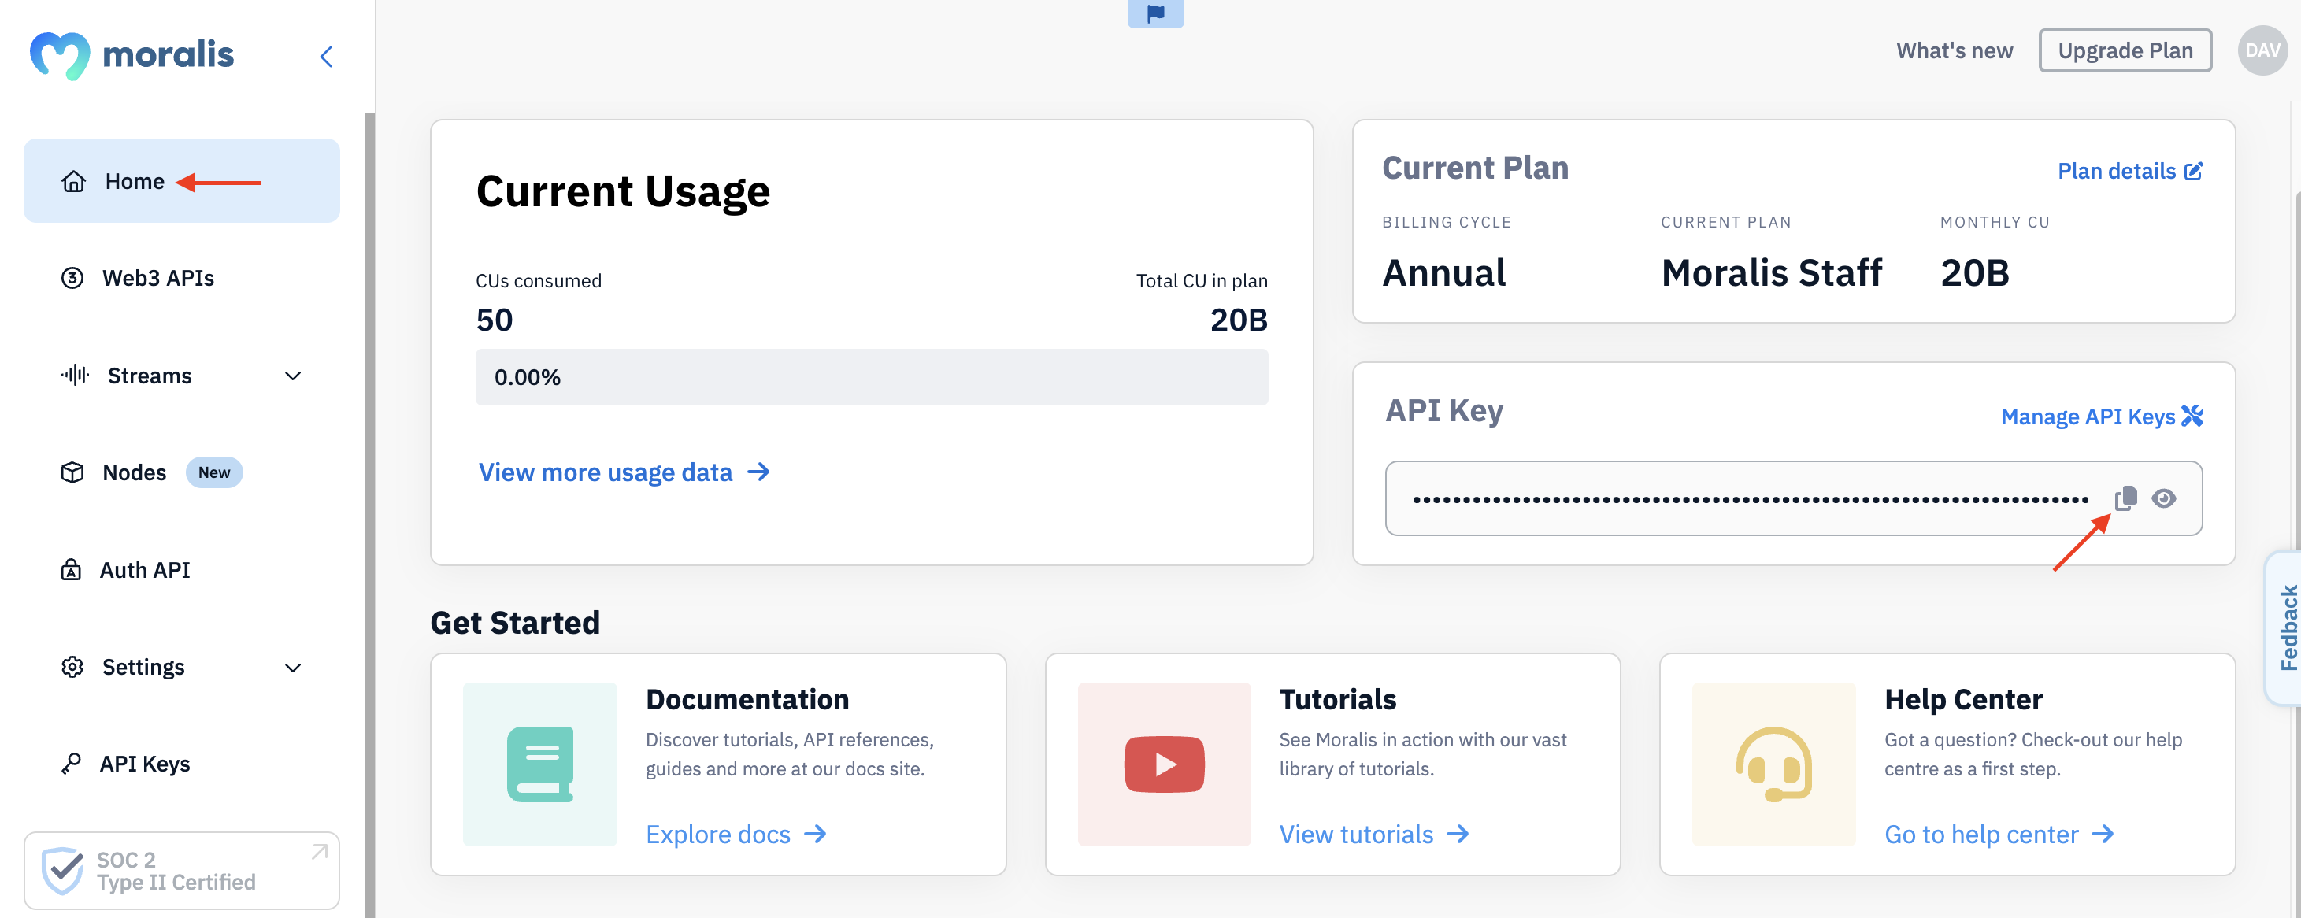Open the DAV user avatar

(x=2262, y=51)
